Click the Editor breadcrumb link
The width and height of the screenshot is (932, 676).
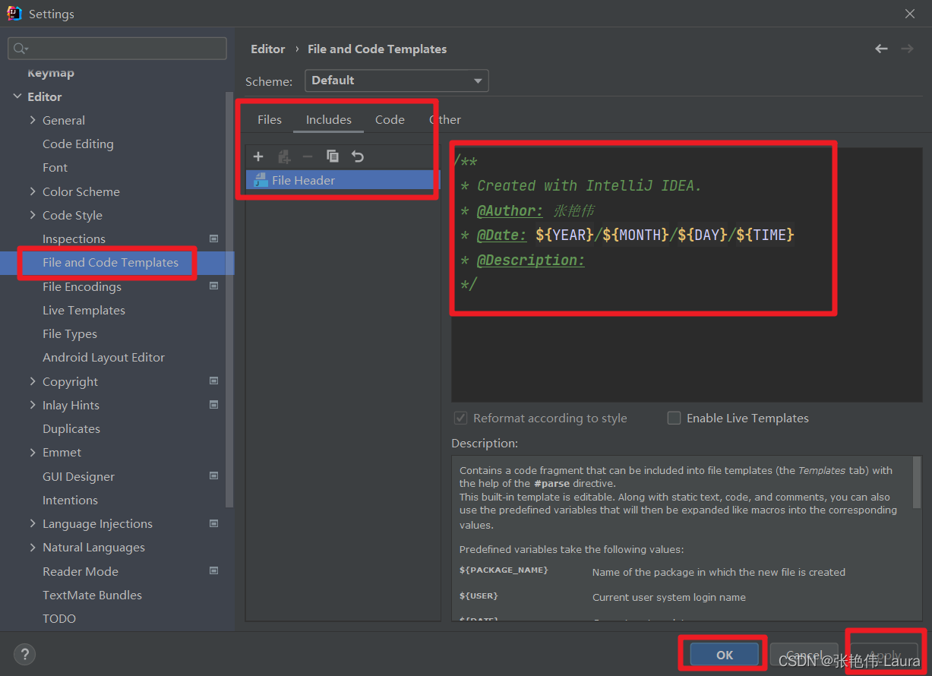268,49
